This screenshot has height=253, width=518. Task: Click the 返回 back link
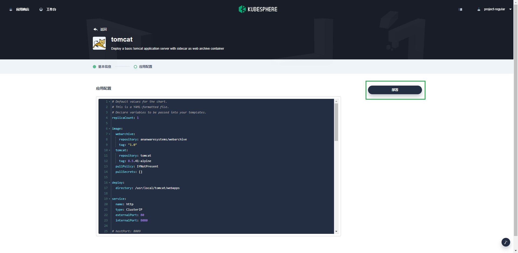(x=103, y=29)
